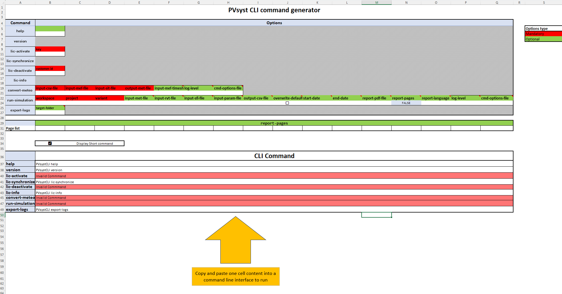This screenshot has height=294, width=562.
Task: Click the run-simulation command label cell
Action: click(x=20, y=100)
